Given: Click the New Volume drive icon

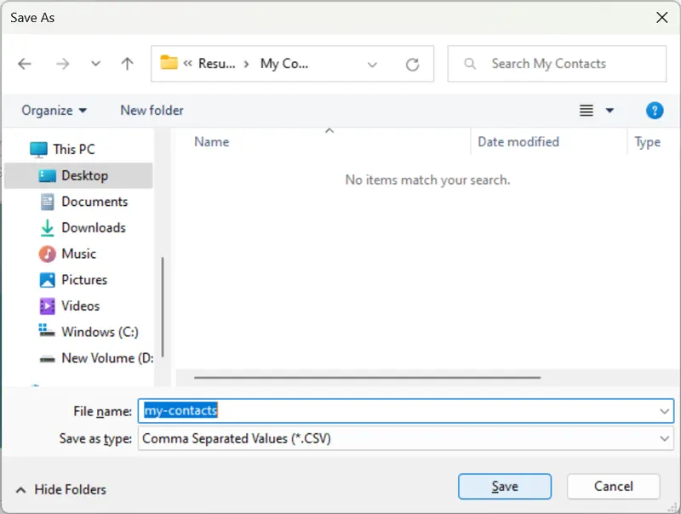Looking at the screenshot, I should click(x=47, y=359).
